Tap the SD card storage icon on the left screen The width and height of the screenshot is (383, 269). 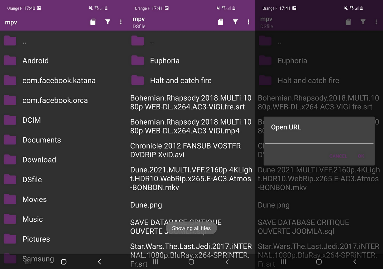click(x=93, y=22)
